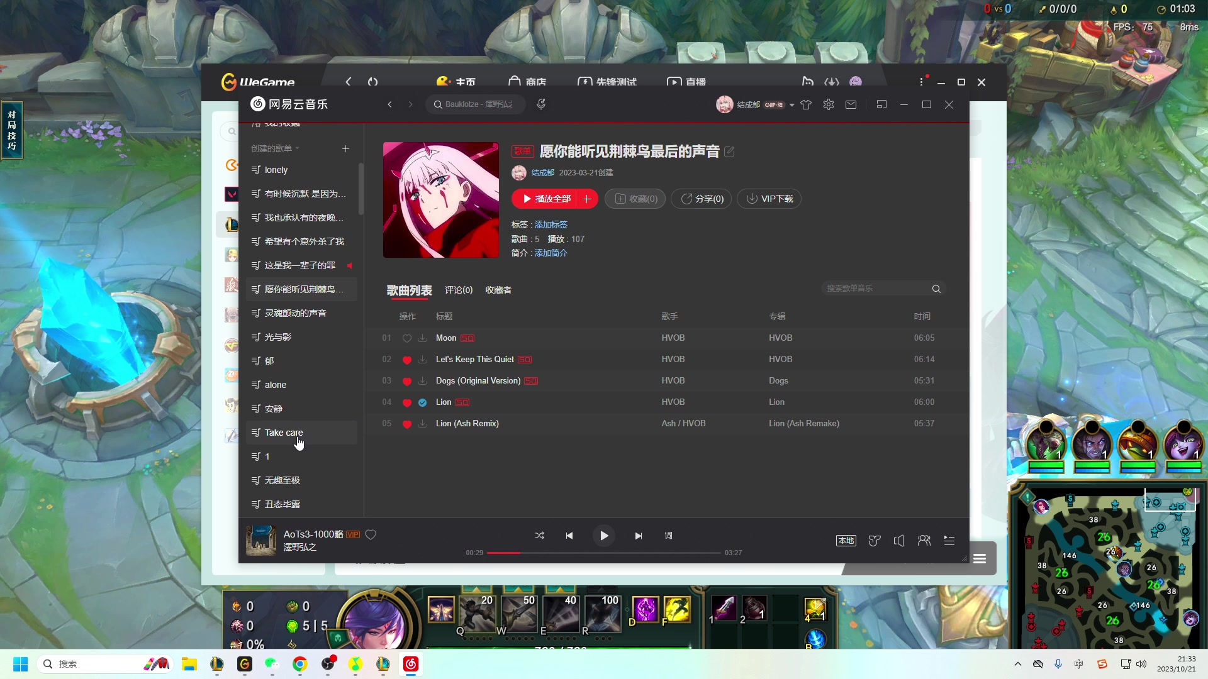Unlike the Lion song heart
The image size is (1208, 679).
(407, 402)
